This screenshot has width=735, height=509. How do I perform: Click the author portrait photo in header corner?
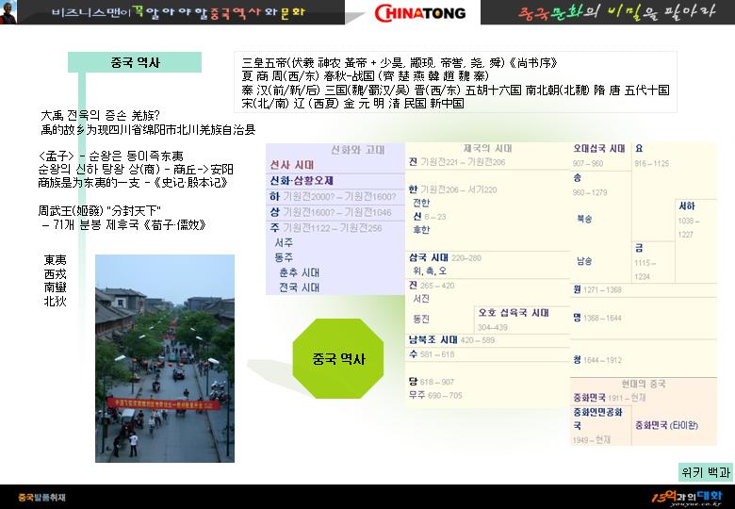pyautogui.click(x=8, y=11)
